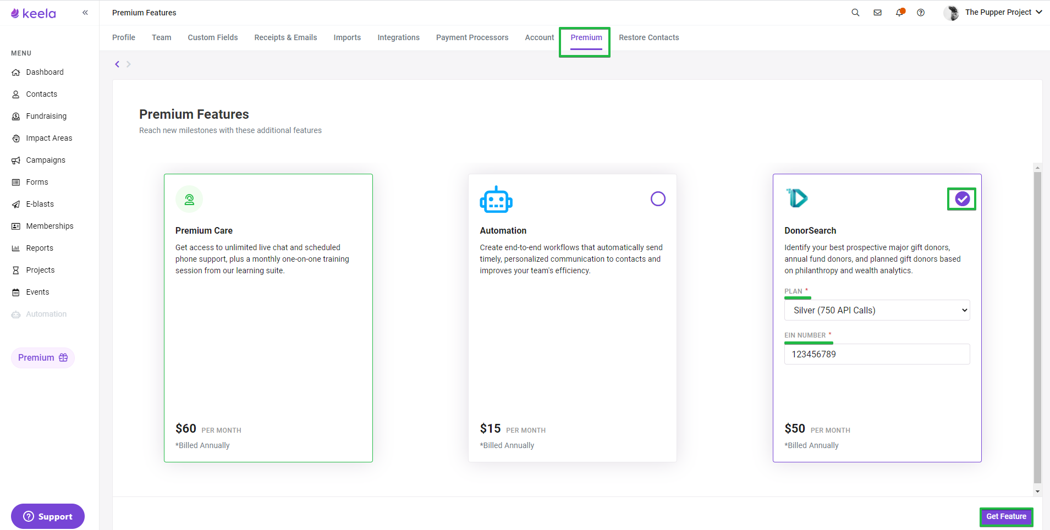Open the Integrations tab
Viewport: 1050px width, 530px height.
coord(398,37)
